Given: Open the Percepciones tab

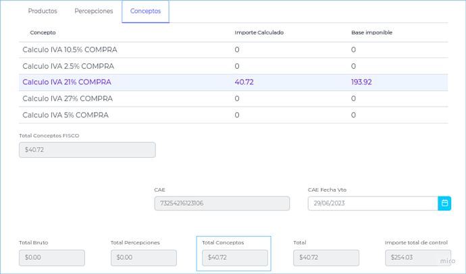Looking at the screenshot, I should [94, 11].
